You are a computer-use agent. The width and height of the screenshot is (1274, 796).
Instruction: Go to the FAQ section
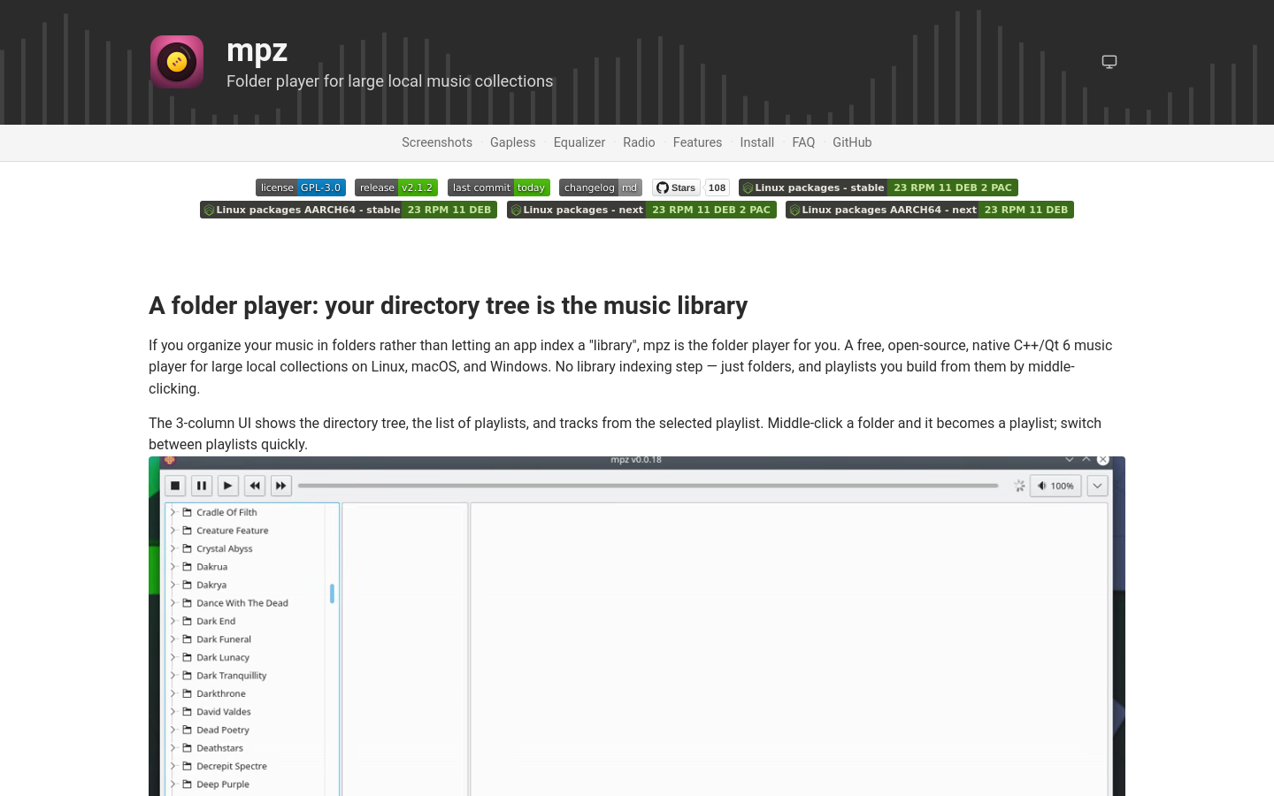(803, 142)
